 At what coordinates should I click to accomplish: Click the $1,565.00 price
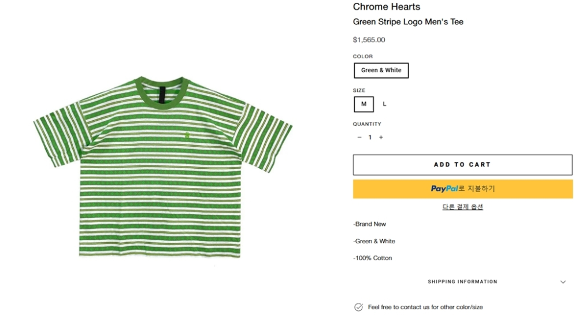pyautogui.click(x=369, y=40)
